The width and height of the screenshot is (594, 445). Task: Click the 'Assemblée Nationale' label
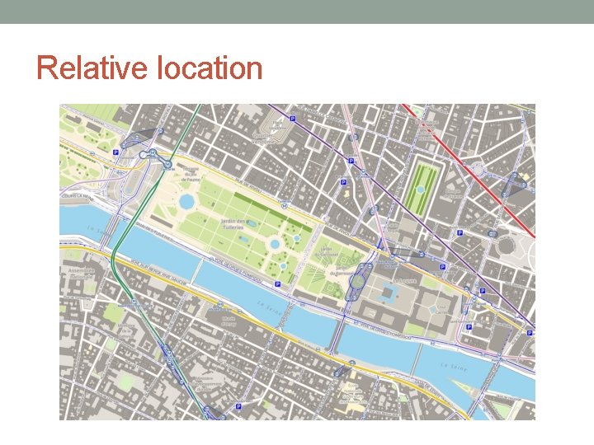[81, 274]
